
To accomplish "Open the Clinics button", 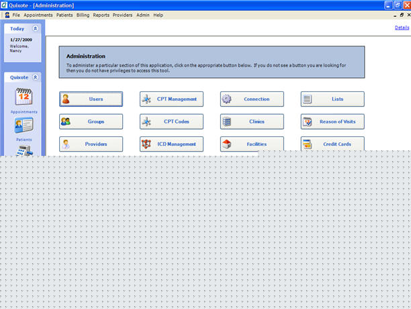I will [x=252, y=122].
